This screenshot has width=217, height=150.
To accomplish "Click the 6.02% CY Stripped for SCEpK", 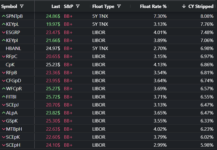I will [207, 137].
